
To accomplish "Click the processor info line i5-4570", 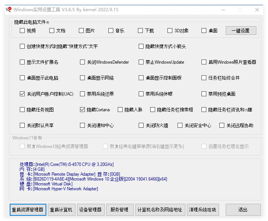I will [x=67, y=164].
